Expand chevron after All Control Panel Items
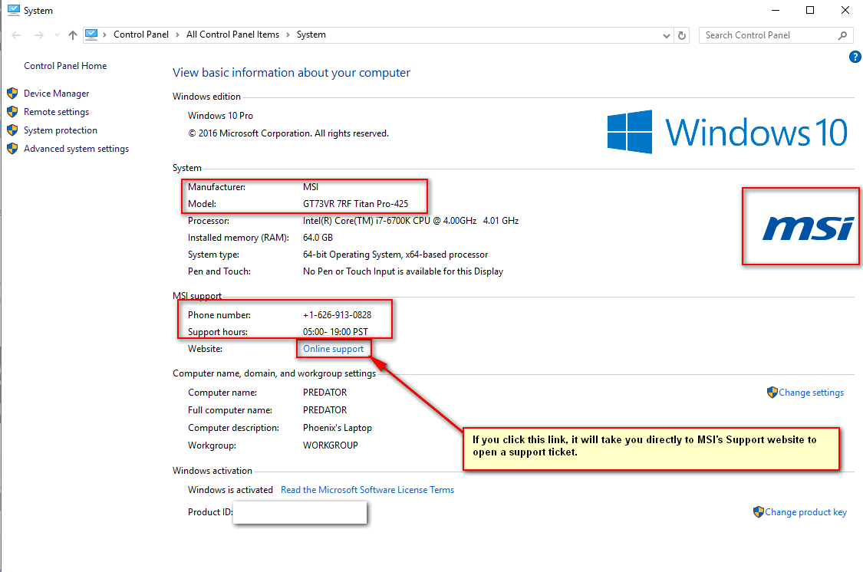This screenshot has height=572, width=863. coord(288,35)
